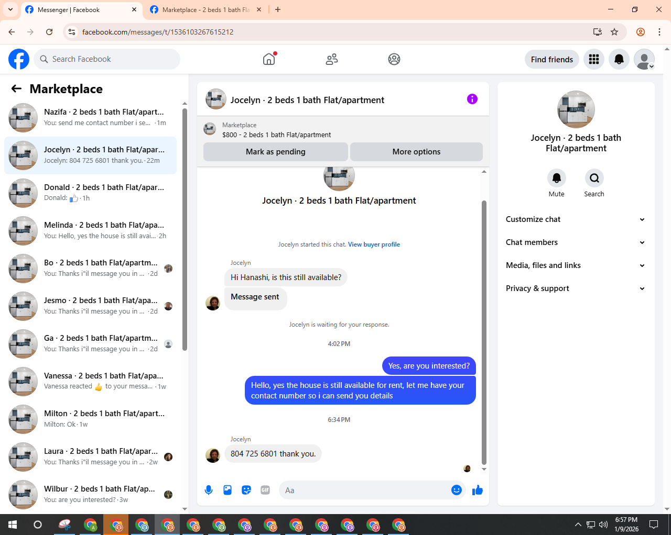Screen dimensions: 671x535
Task: Open a new browser tab
Action: [278, 9]
